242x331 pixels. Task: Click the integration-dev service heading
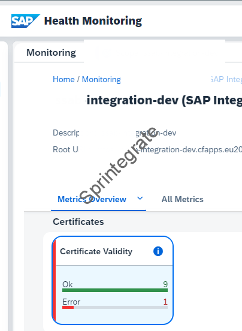point(164,100)
